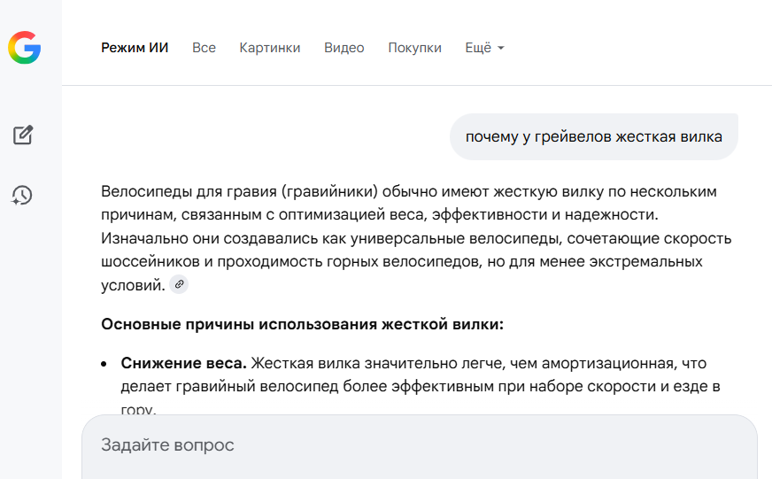
Task: Switch to the Покупки tab
Action: [414, 48]
